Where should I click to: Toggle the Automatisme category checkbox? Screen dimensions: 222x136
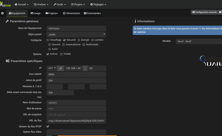click(x=63, y=45)
